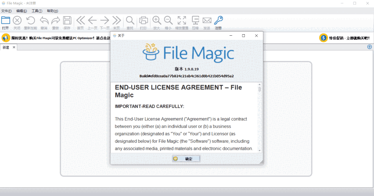
Task: Click the Save (保存) disk icon
Action: (x=67, y=20)
